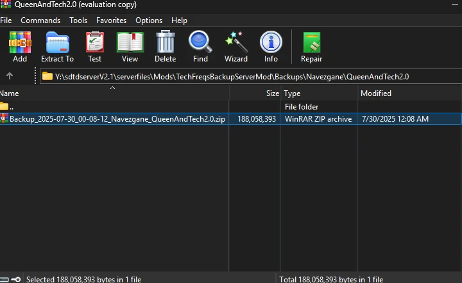
Task: Click the Total 188,058,393 bytes status text
Action: [331, 279]
